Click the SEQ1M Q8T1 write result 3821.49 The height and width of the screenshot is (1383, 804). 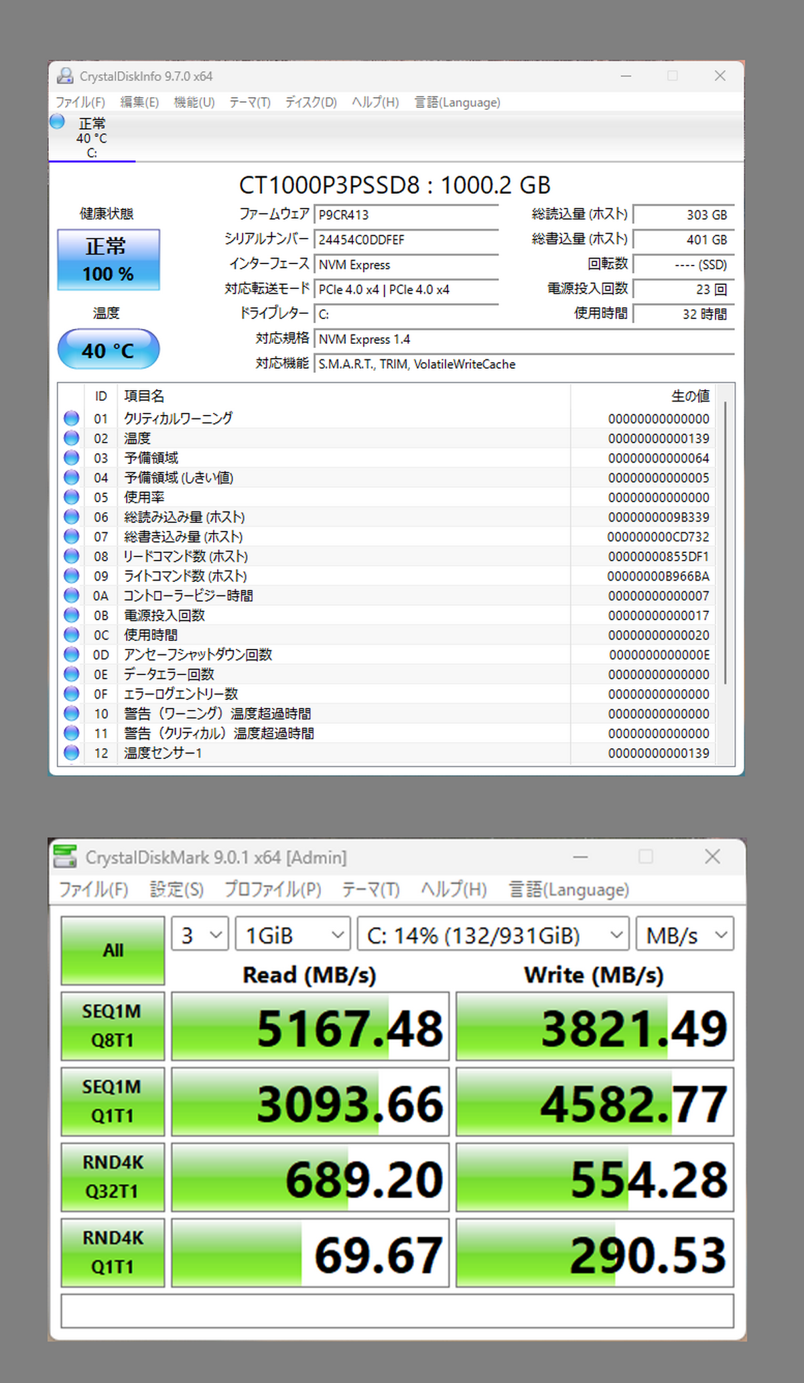pos(595,1026)
